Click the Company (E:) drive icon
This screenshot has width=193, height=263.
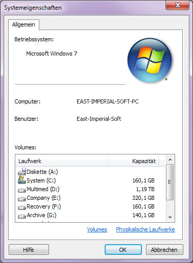pos(22,198)
